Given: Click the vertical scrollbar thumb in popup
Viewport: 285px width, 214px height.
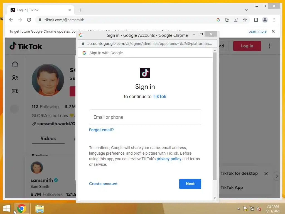Looking at the screenshot, I should click(215, 116).
